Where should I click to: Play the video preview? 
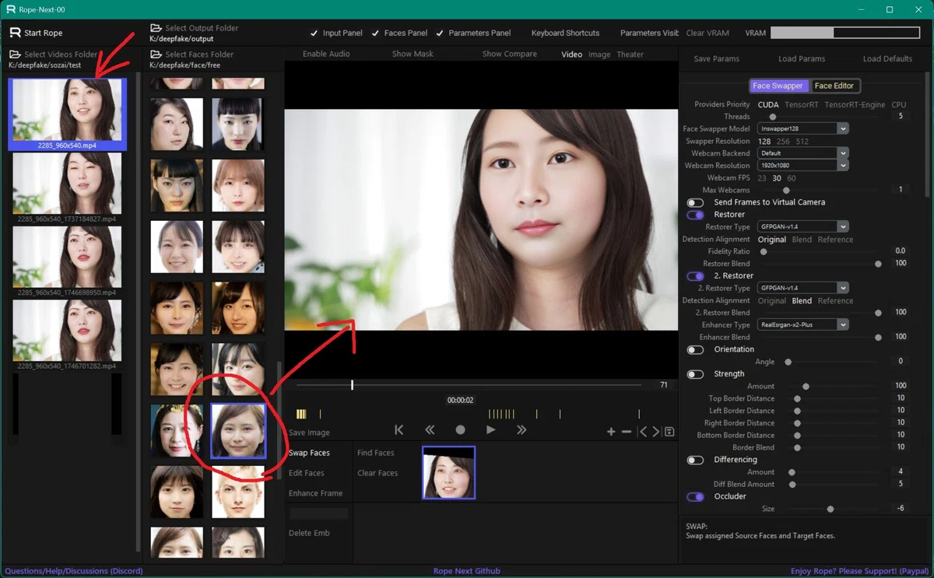pos(490,429)
